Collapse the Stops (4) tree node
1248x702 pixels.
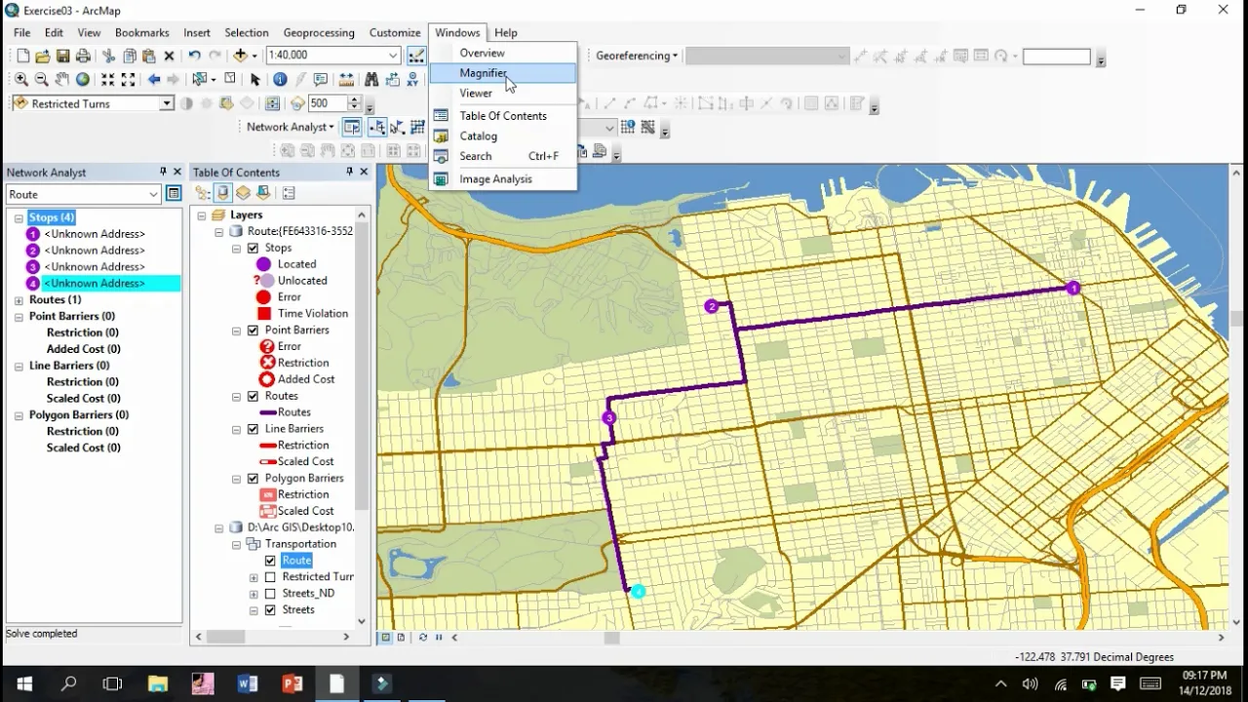click(19, 218)
